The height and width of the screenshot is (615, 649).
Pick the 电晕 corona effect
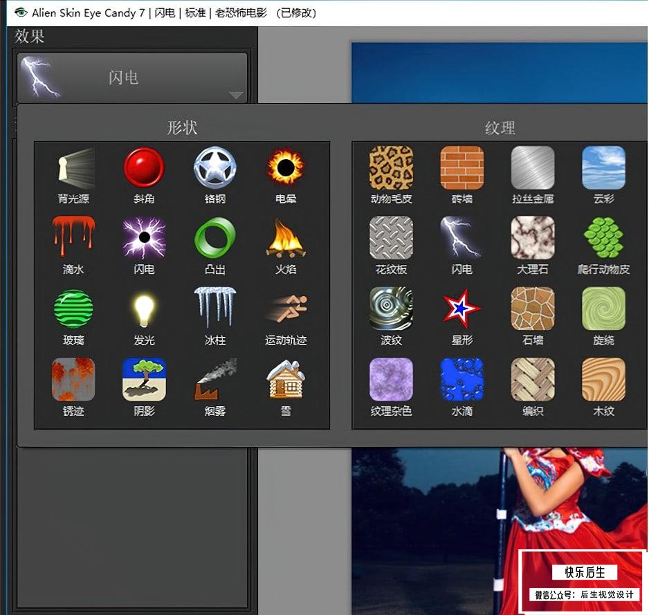[x=286, y=167]
